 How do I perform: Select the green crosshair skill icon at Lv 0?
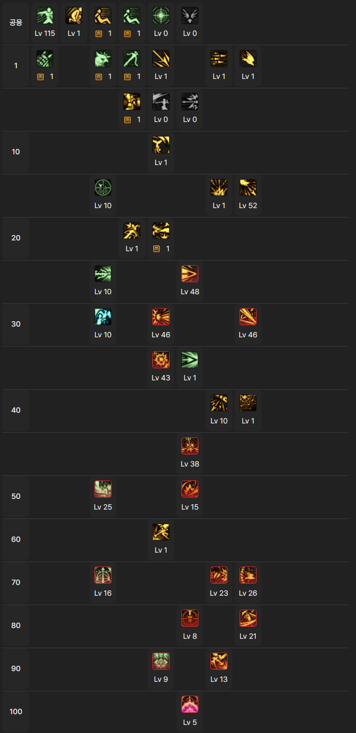(x=161, y=16)
